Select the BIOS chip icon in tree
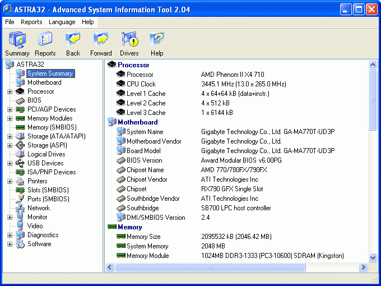The width and height of the screenshot is (381, 286). 20,100
